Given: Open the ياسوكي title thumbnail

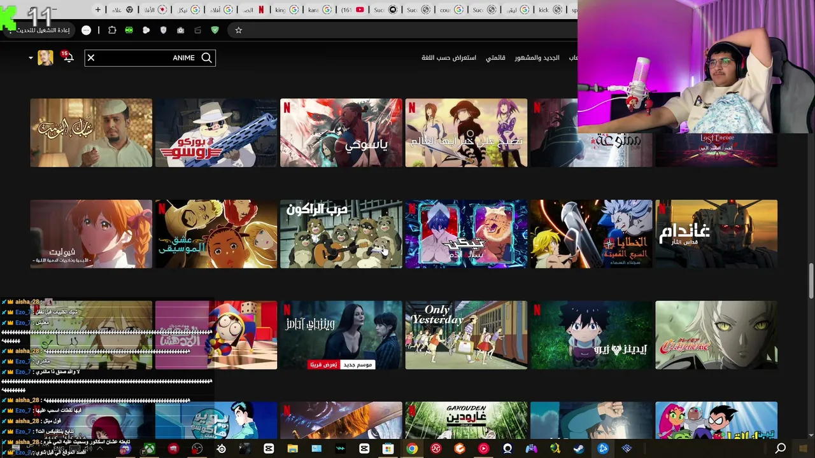Looking at the screenshot, I should [x=341, y=132].
